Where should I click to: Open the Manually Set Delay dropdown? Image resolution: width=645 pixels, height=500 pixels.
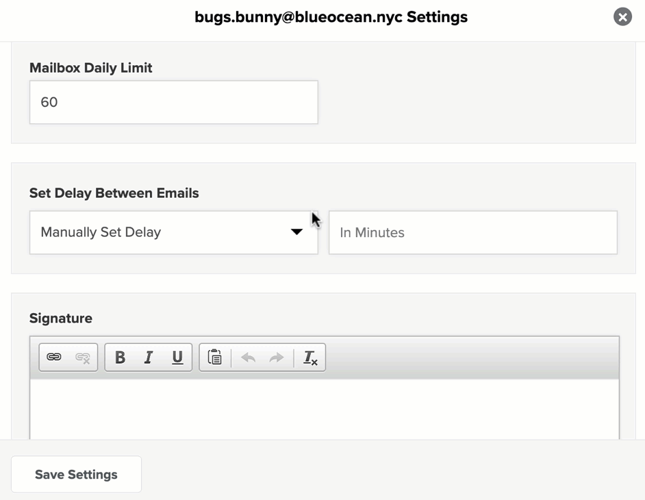point(174,232)
